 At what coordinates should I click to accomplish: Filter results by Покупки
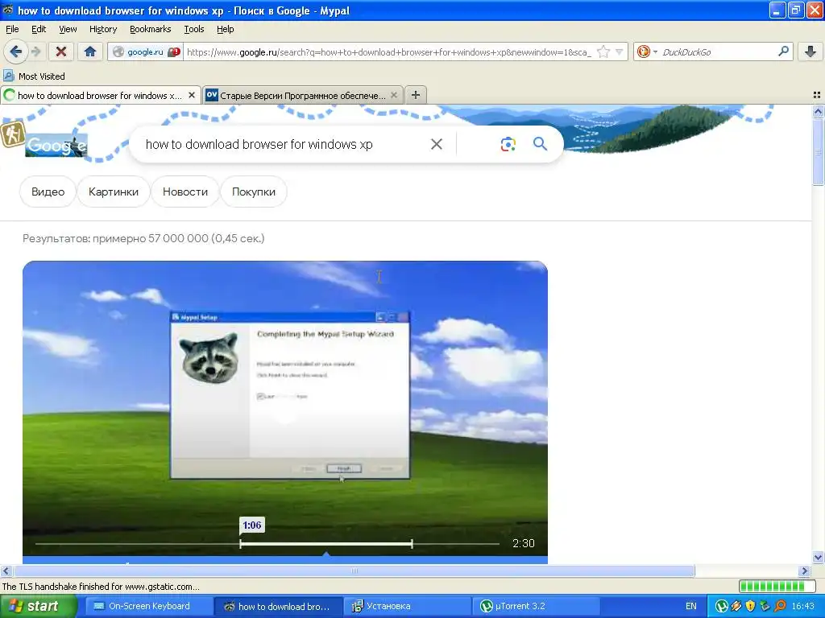(254, 192)
